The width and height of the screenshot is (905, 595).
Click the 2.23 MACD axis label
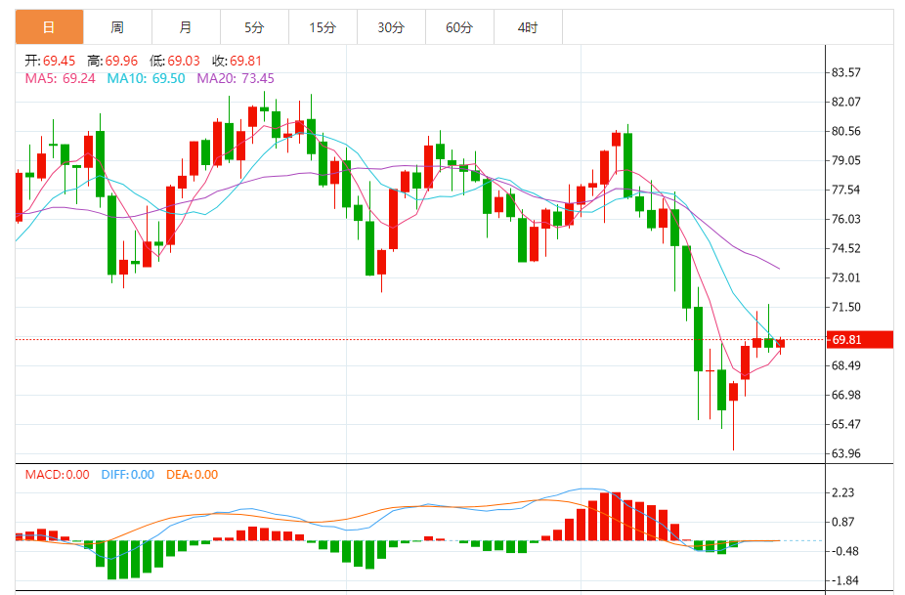(x=842, y=492)
